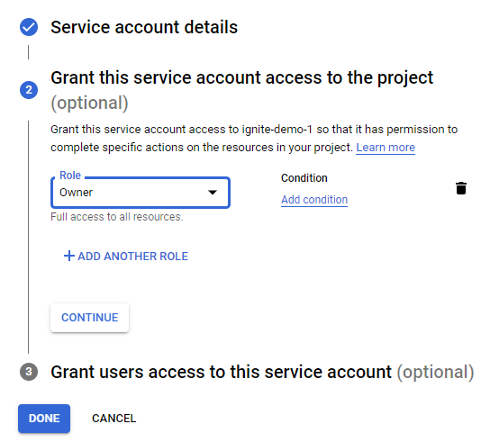Image resolution: width=490 pixels, height=442 pixels.
Task: Click the blue DONE button
Action: [x=44, y=419]
